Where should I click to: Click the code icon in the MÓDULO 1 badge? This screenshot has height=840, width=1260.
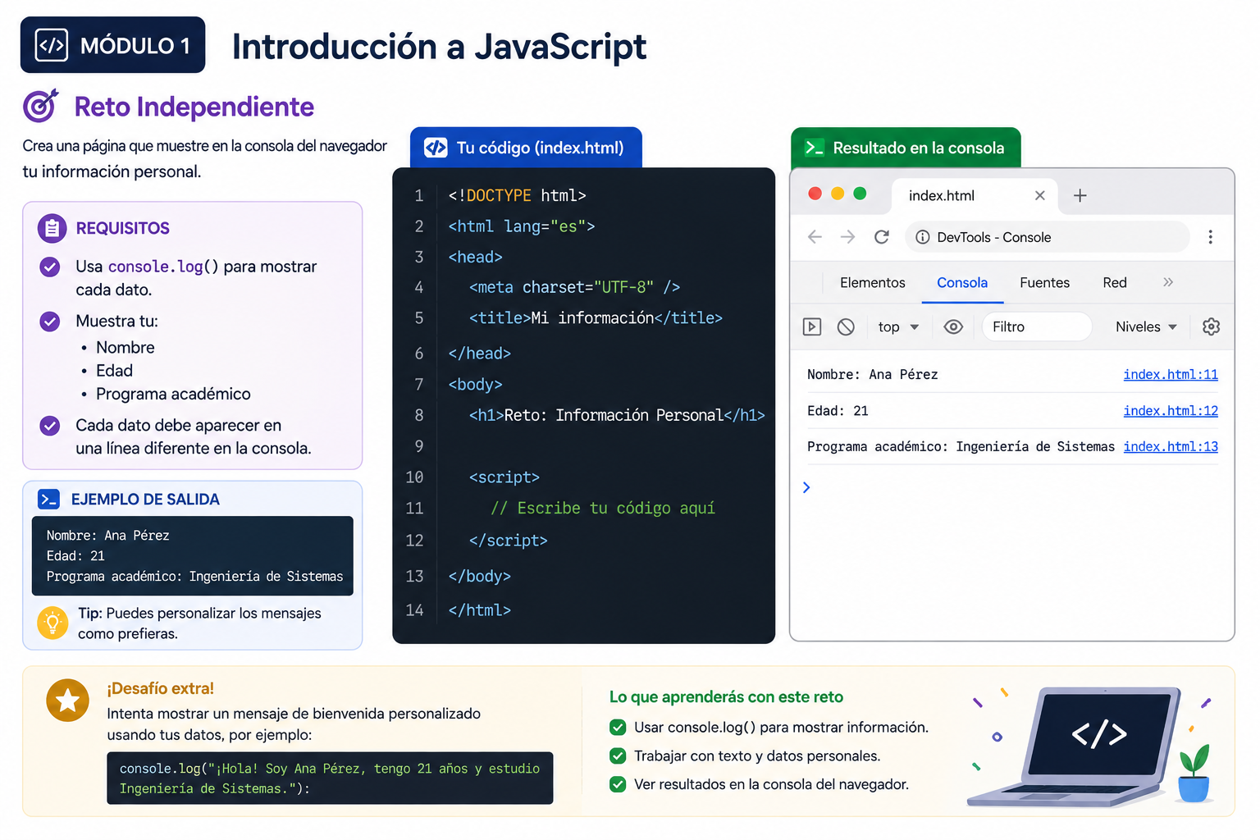[x=52, y=46]
